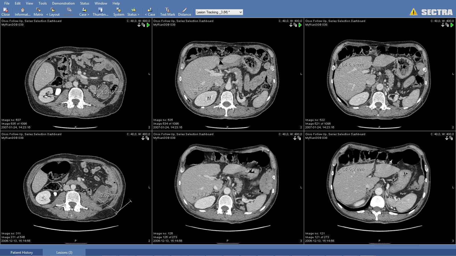Select the Distance measurement tool
Image resolution: width=456 pixels, height=256 pixels.
tap(184, 12)
